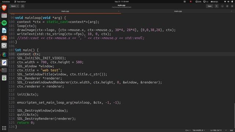The width and height of the screenshot is (235, 132).
Task: Click the battery icon in system tray
Action: [x=232, y=1]
